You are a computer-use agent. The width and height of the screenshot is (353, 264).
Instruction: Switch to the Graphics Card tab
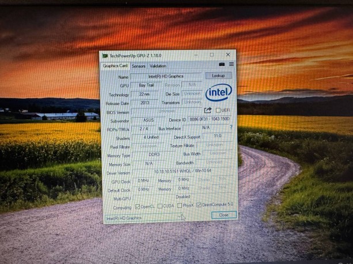(115, 66)
